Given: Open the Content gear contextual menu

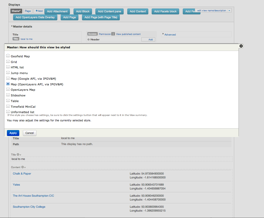Looking at the screenshot, I should (x=23, y=167).
